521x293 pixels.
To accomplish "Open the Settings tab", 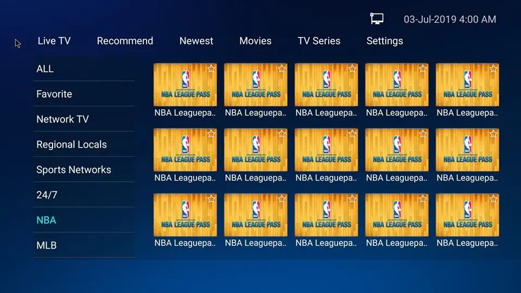I will click(385, 41).
